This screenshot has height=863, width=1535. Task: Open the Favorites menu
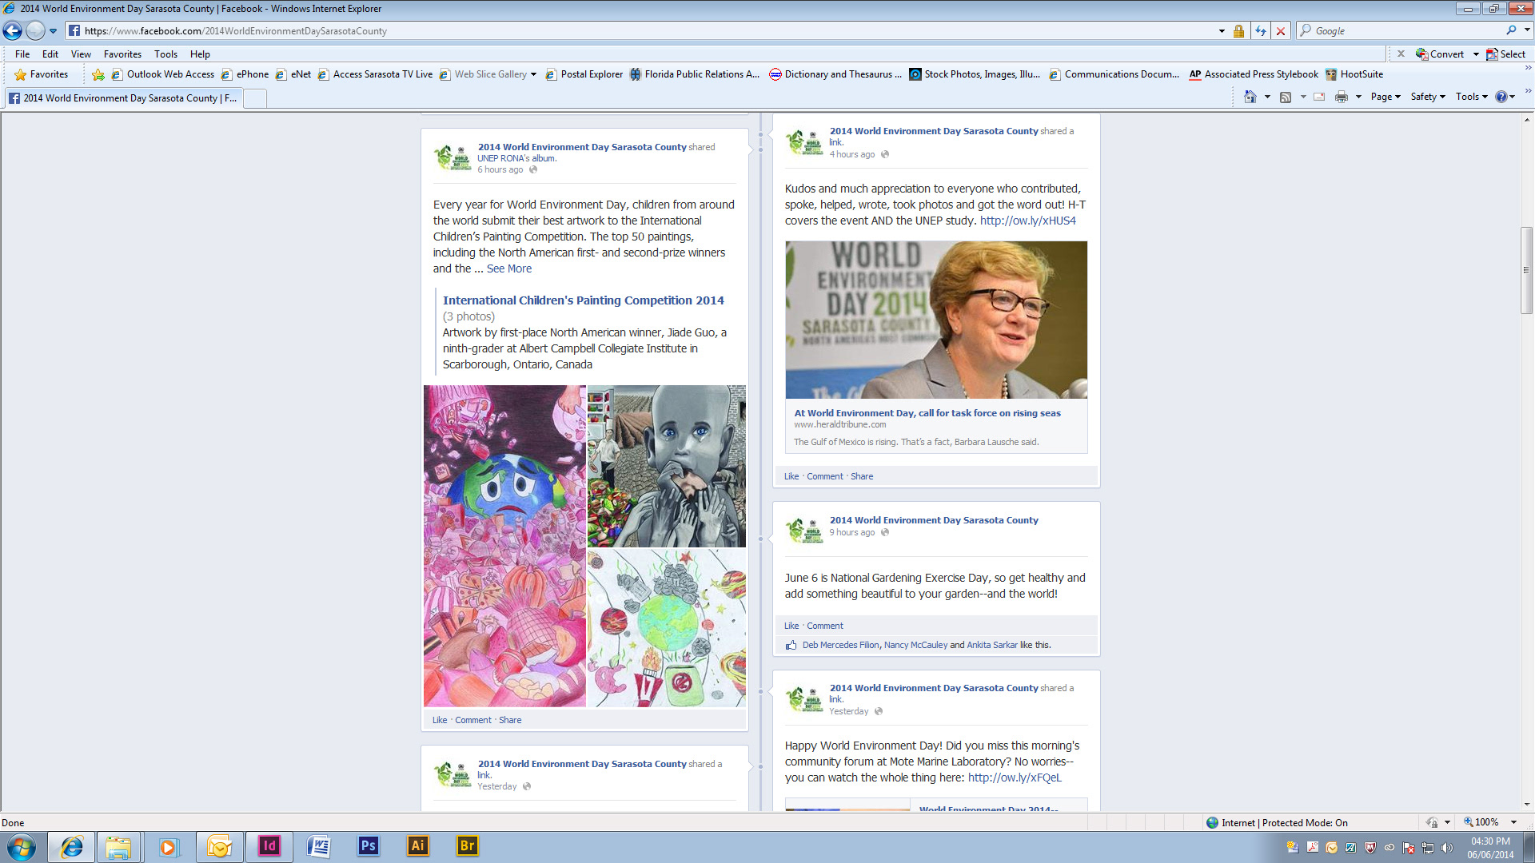point(122,54)
